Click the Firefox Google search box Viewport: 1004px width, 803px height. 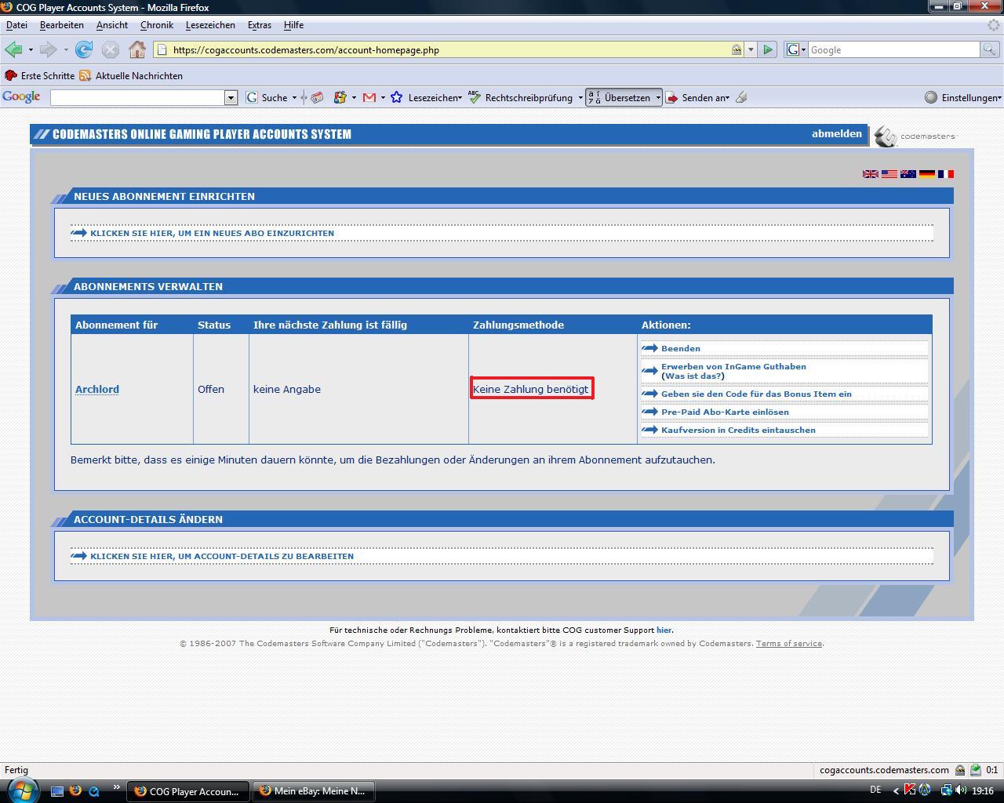click(893, 49)
